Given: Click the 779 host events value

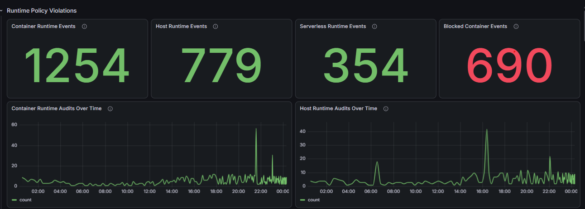Looking at the screenshot, I should (x=221, y=65).
